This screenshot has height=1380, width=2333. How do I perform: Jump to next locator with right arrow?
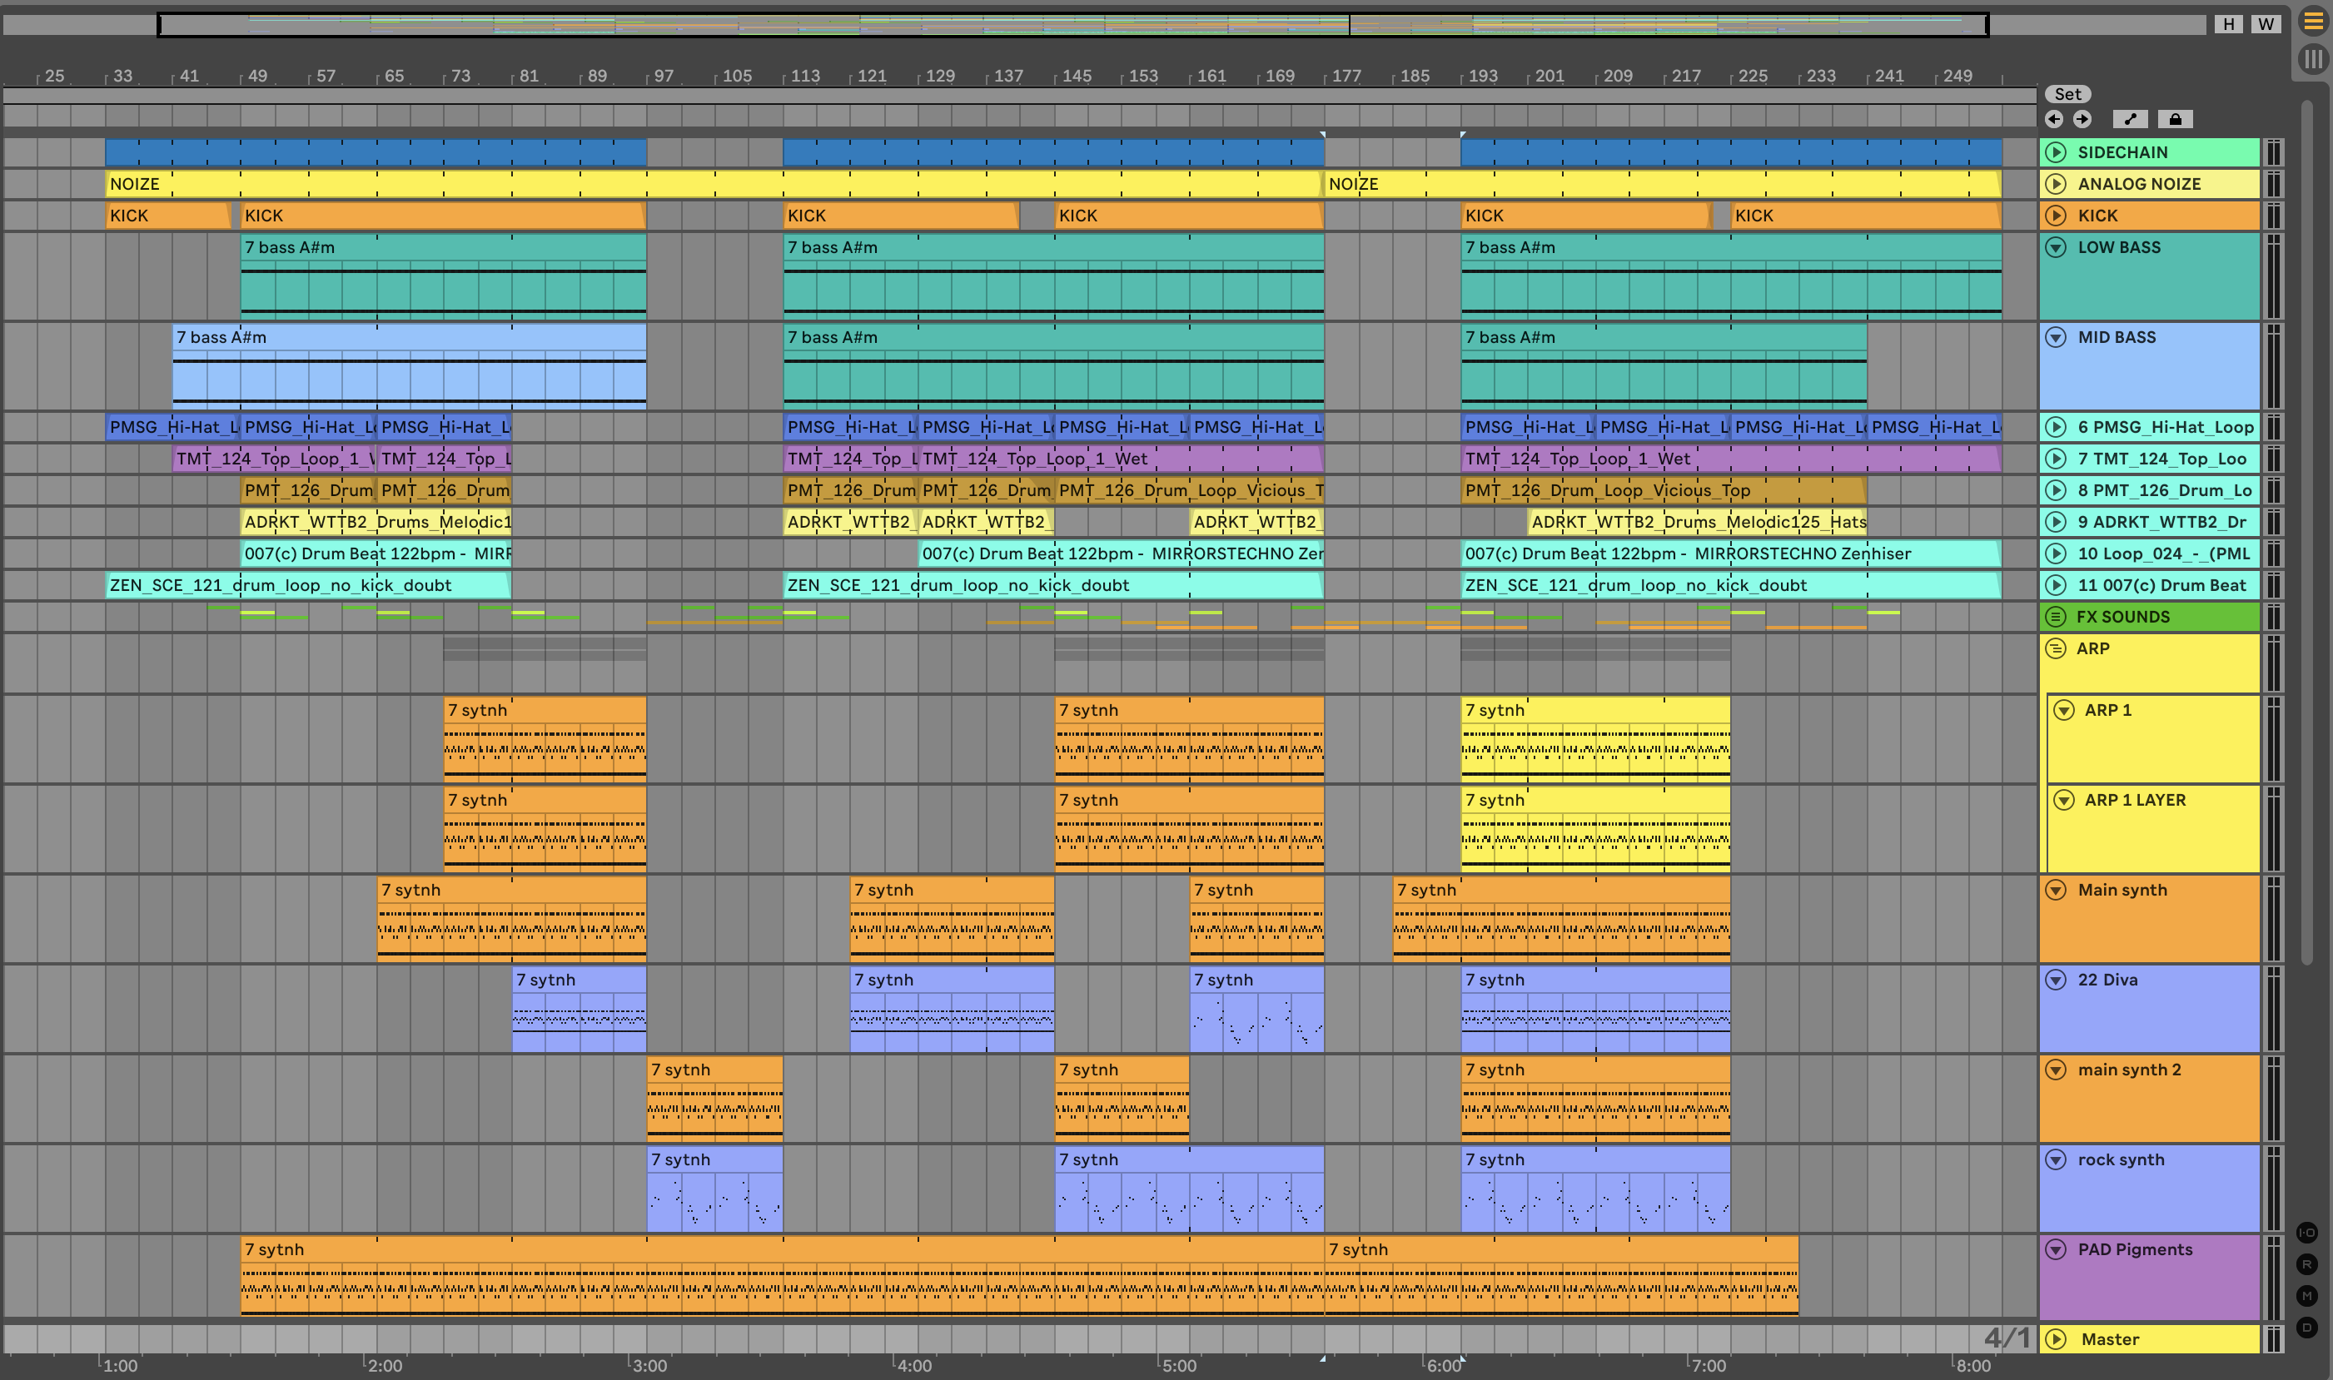click(2082, 119)
